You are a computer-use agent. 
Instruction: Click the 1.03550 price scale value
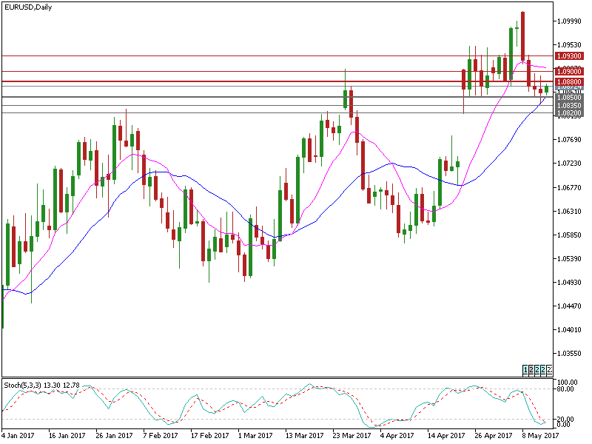pyautogui.click(x=569, y=354)
